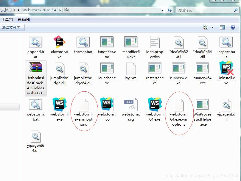
Task: Select the idea.properties file
Action: click(155, 47)
